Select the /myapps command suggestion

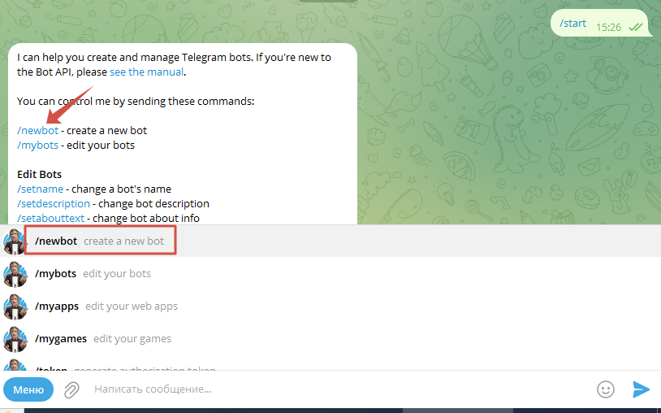coord(330,306)
